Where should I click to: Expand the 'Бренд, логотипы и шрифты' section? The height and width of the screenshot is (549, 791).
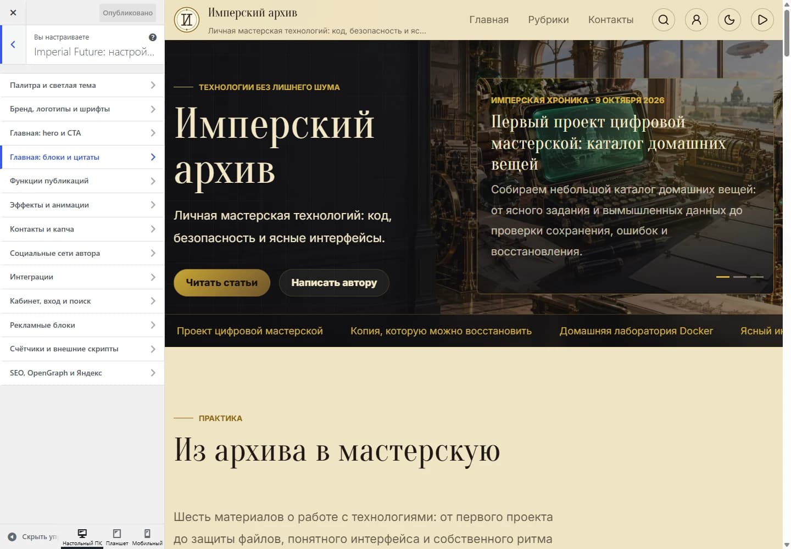click(82, 109)
